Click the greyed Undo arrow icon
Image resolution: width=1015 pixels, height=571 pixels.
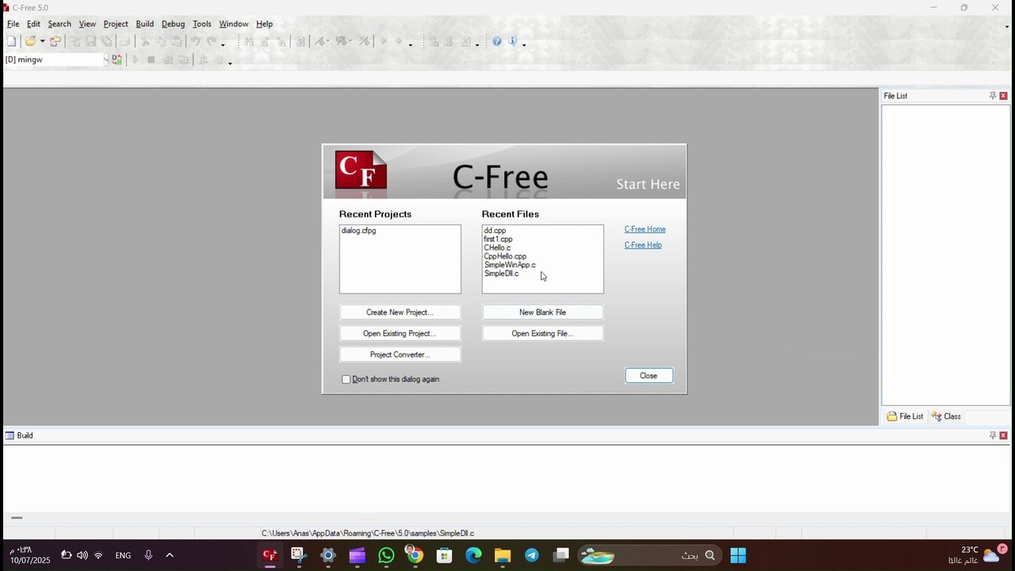point(195,41)
